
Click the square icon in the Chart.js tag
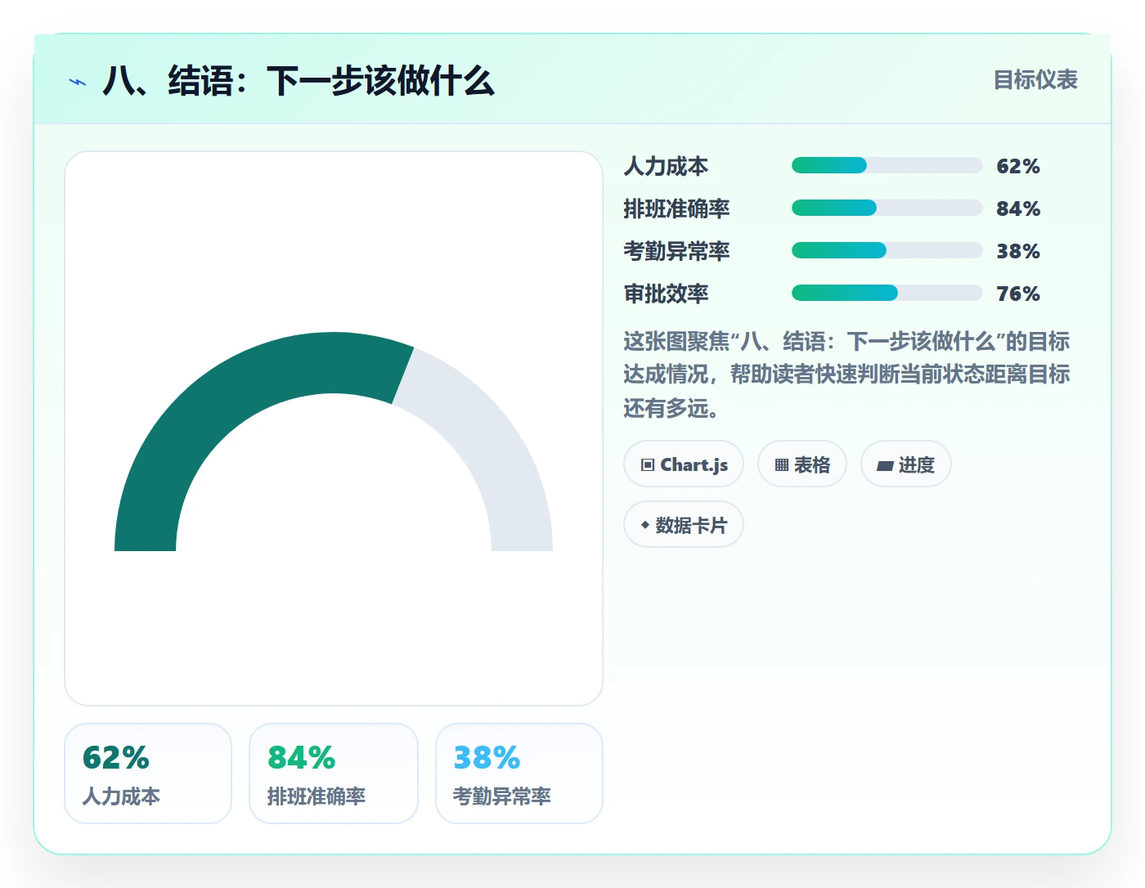648,465
